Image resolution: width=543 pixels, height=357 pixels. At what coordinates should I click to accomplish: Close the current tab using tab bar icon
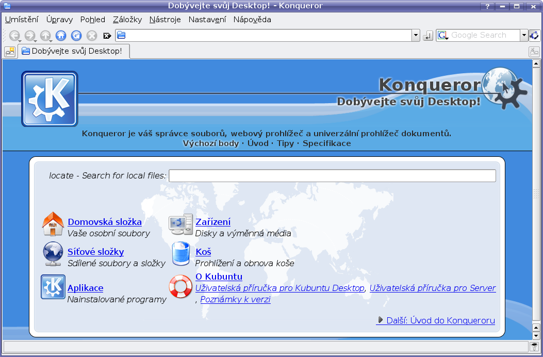pos(534,52)
